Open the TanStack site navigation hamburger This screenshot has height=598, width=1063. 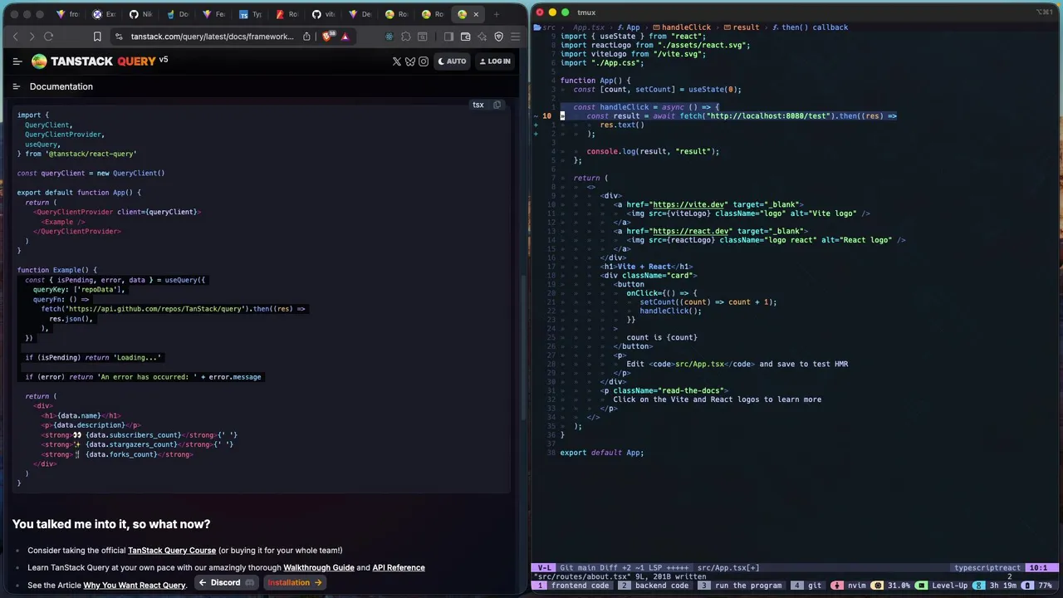[17, 61]
